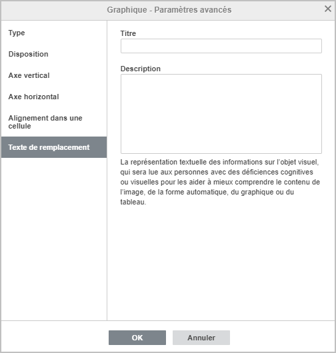Open Alignement dans une cellule section
The width and height of the screenshot is (336, 353).
[x=54, y=122]
